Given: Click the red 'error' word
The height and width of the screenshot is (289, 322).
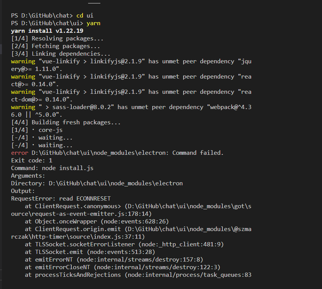Looking at the screenshot, I should click(x=20, y=153).
